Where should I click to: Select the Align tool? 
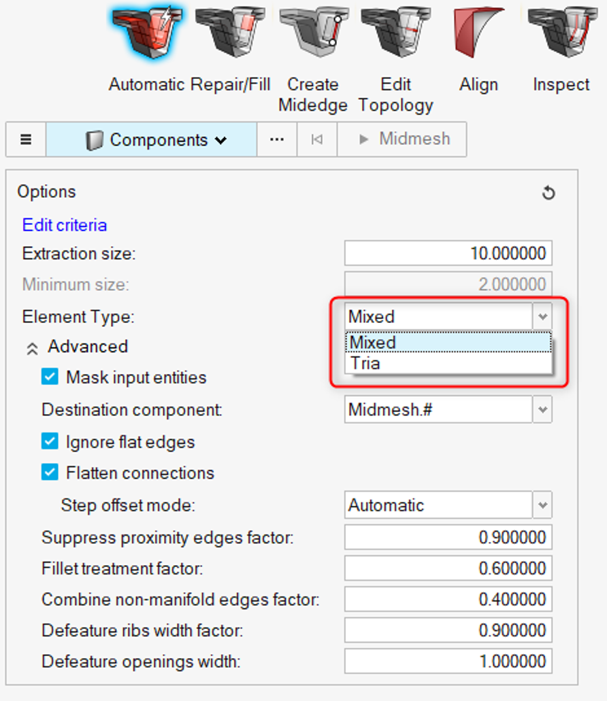tap(478, 31)
